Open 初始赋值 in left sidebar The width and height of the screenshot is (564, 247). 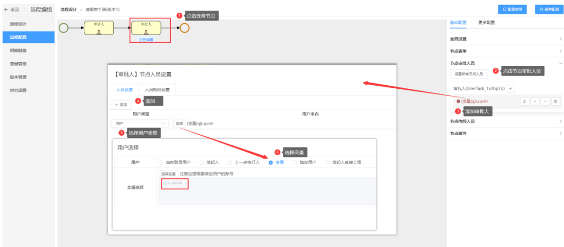[x=29, y=51]
